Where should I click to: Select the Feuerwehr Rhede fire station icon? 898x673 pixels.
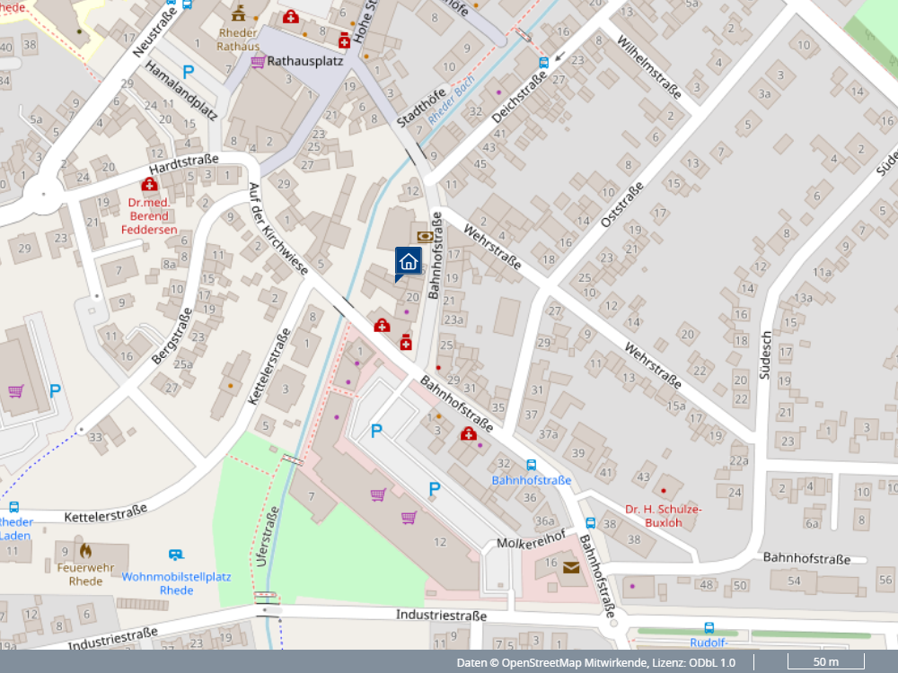[x=85, y=550]
